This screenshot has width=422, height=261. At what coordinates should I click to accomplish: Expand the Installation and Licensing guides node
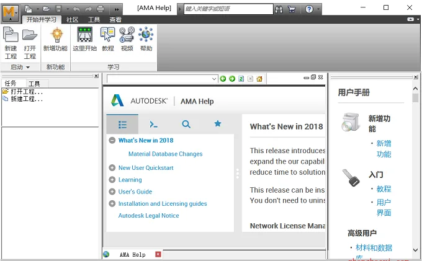[x=112, y=203]
